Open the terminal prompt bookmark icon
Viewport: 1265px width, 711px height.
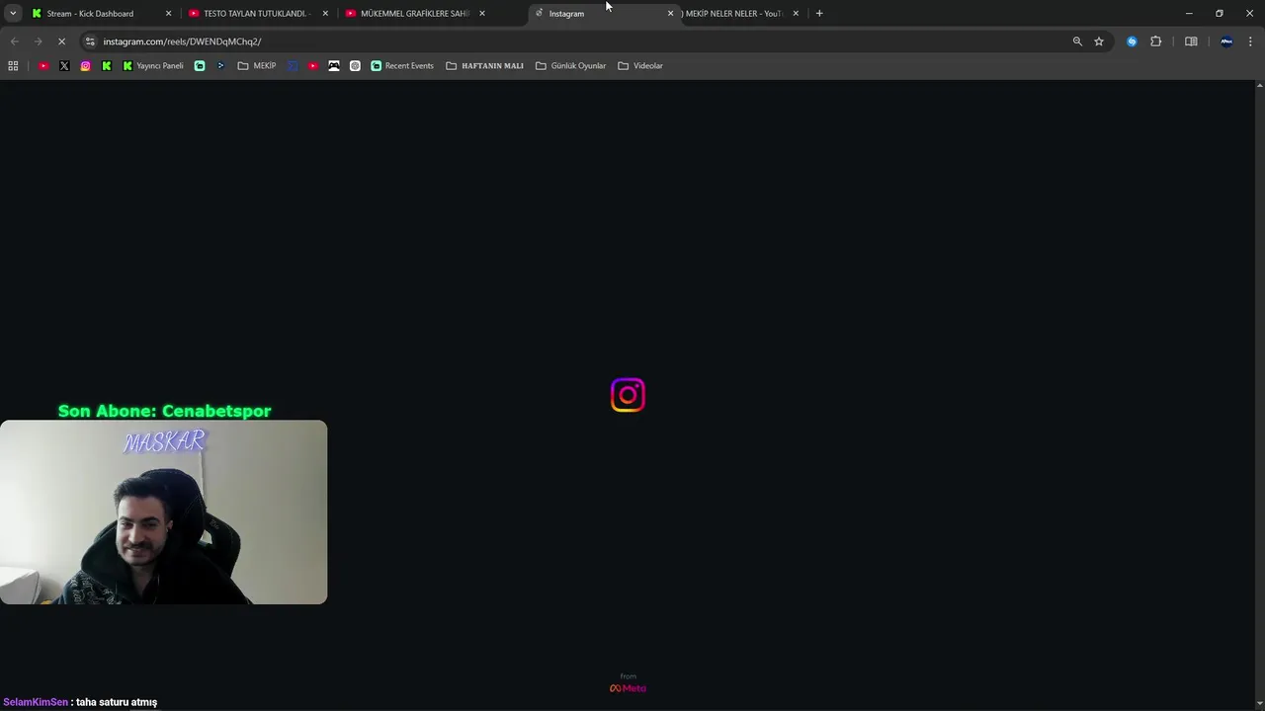220,66
